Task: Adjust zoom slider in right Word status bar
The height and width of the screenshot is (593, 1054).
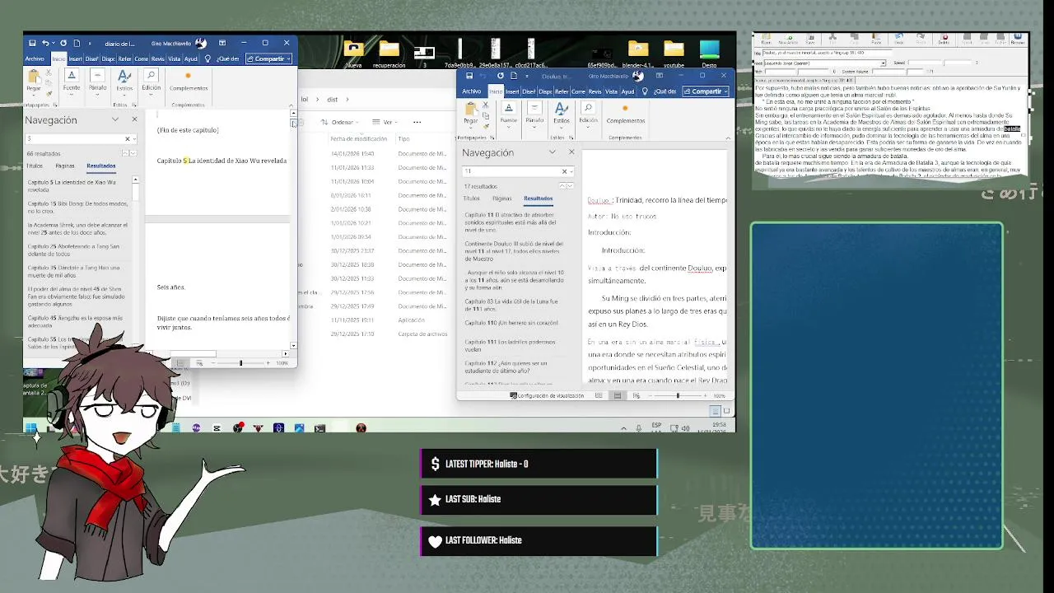Action: point(679,396)
